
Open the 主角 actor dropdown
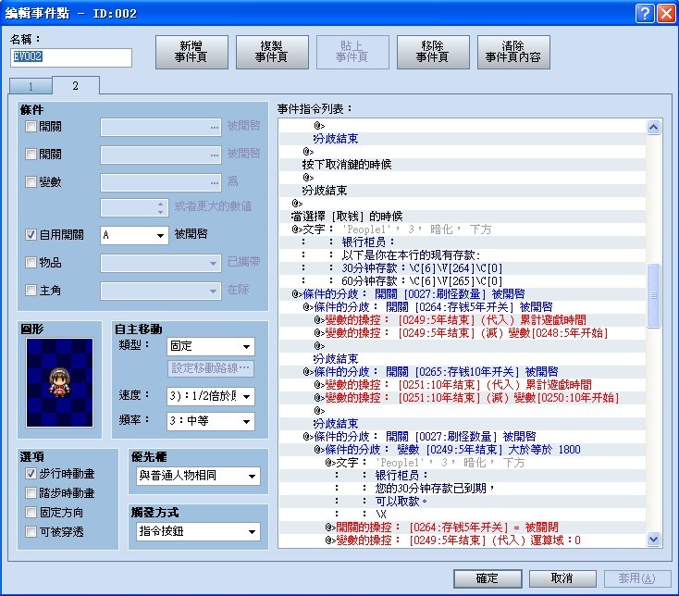(x=161, y=291)
